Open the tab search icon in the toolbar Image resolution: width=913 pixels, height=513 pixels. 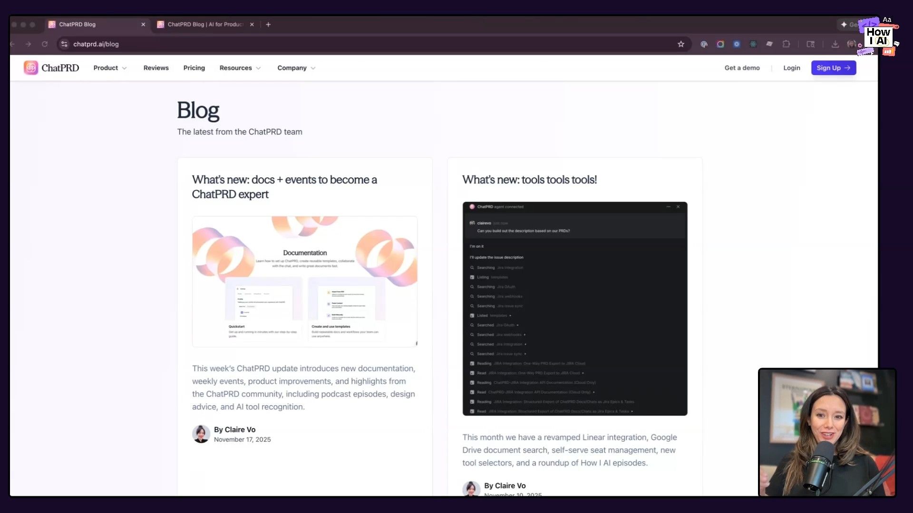point(811,44)
